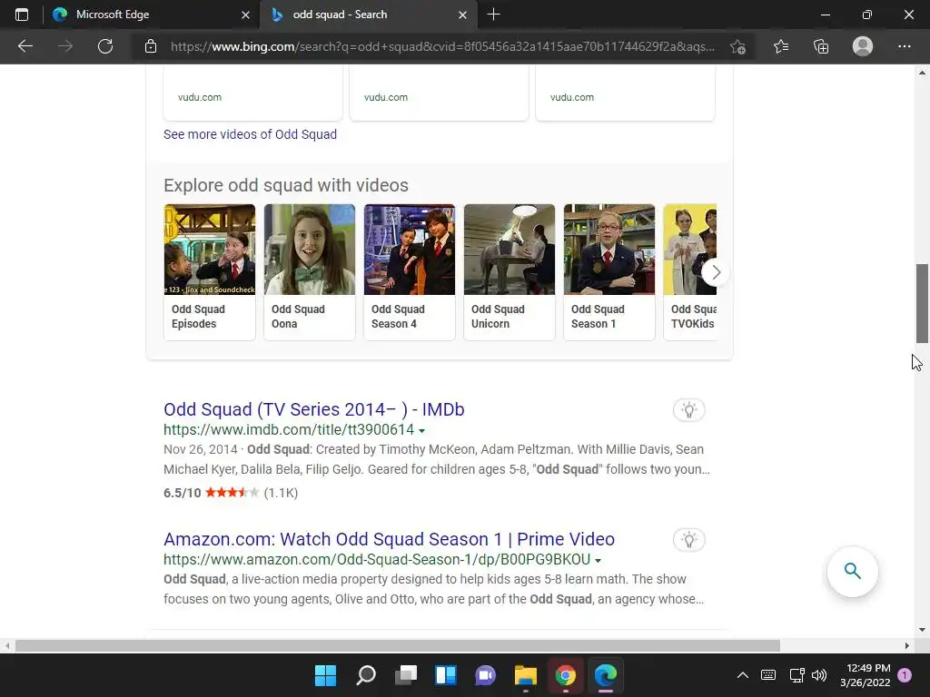This screenshot has width=930, height=697.
Task: Open a new tab with plus
Action: click(x=493, y=15)
